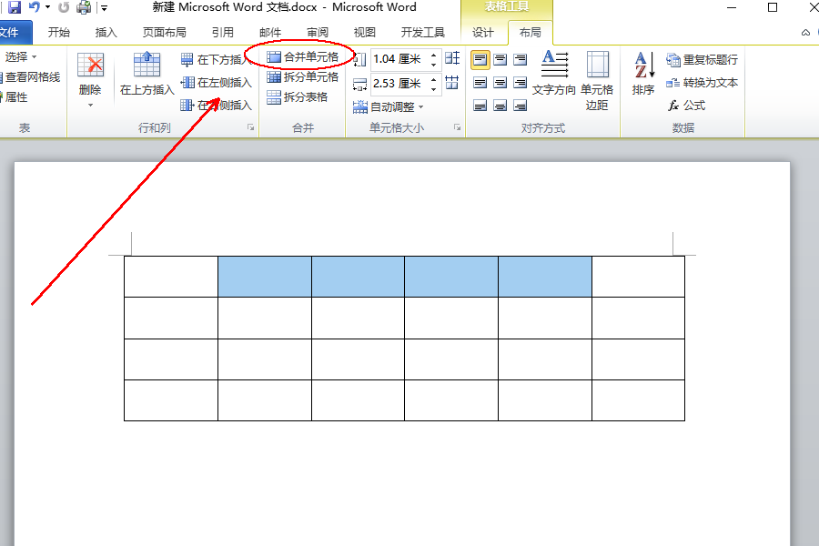Select Align Bottom Center icon
The width and height of the screenshot is (819, 546).
pyautogui.click(x=500, y=106)
